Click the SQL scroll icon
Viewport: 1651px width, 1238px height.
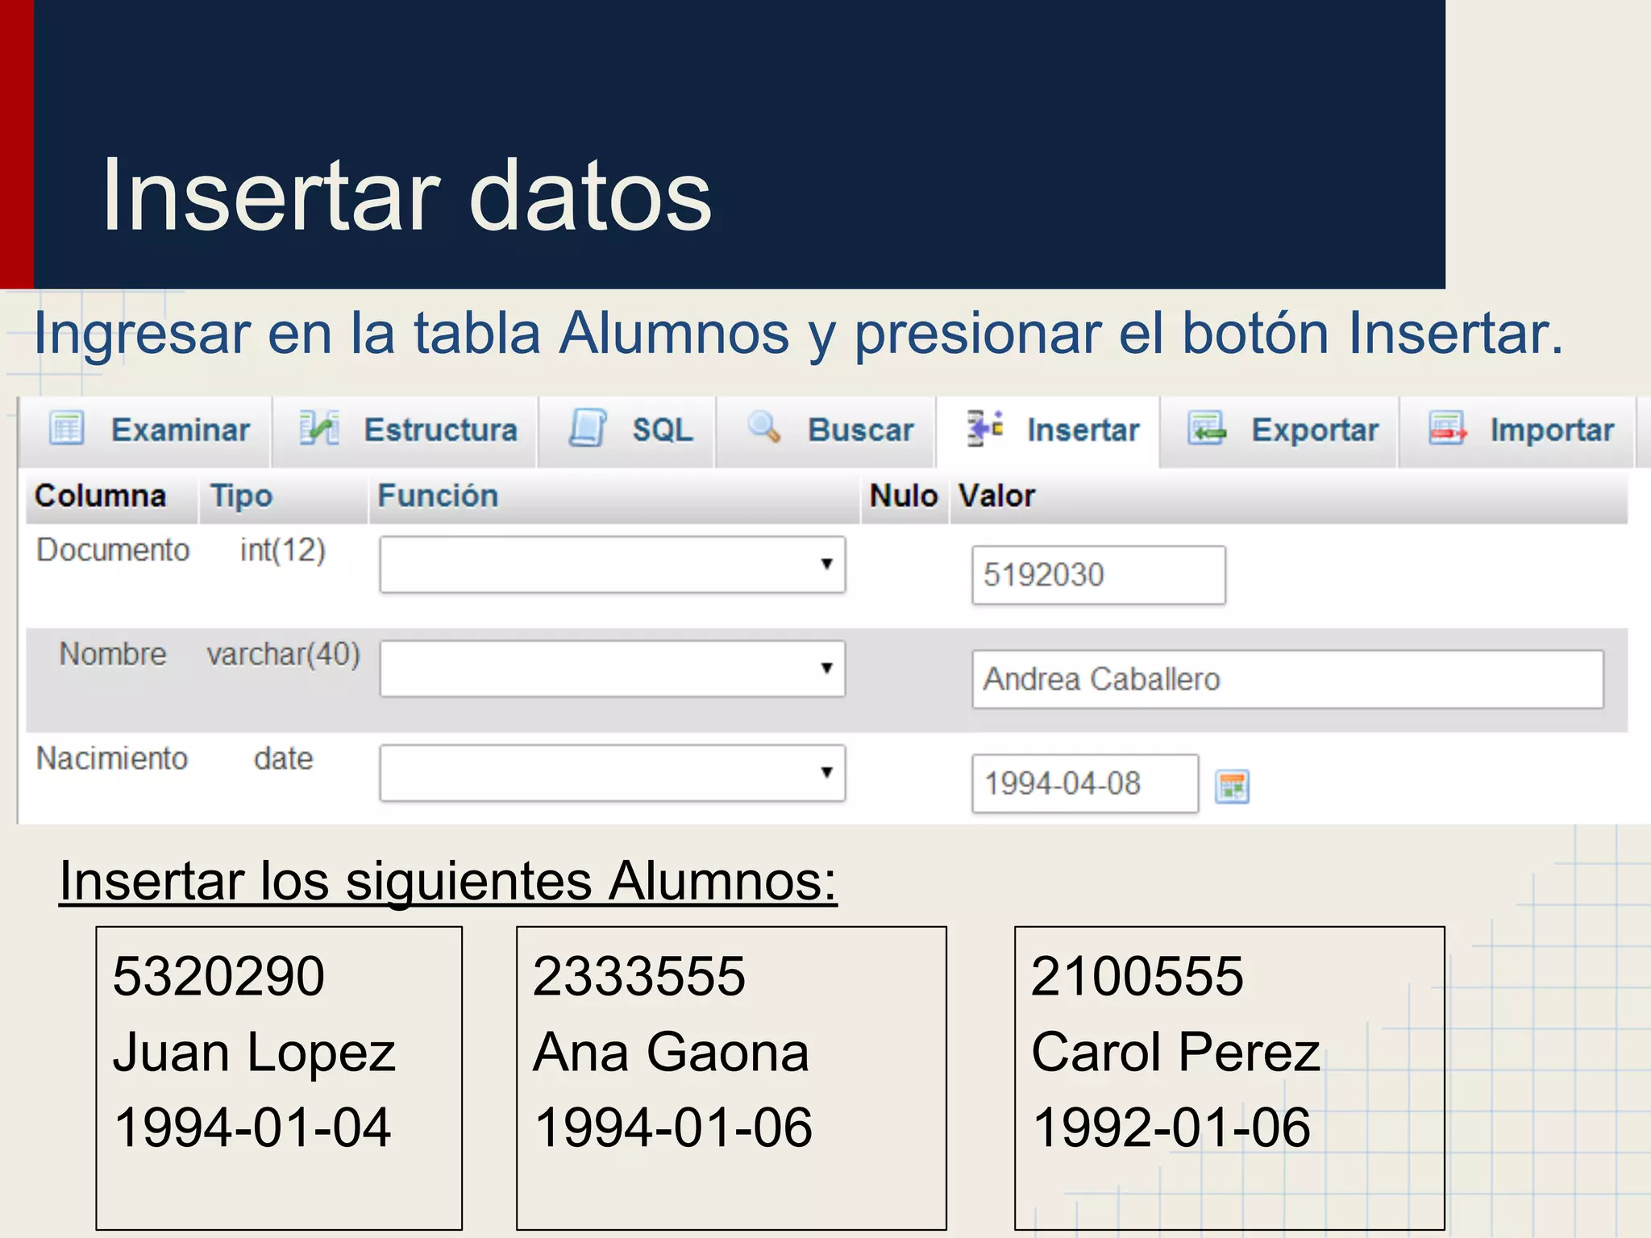point(588,427)
